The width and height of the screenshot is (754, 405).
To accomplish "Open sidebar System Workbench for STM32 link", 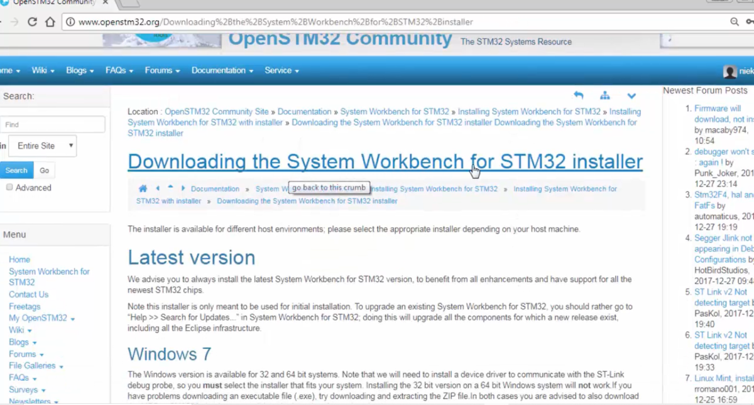I will click(x=49, y=277).
